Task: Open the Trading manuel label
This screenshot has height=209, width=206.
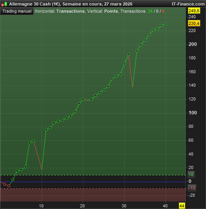Action: point(17,11)
